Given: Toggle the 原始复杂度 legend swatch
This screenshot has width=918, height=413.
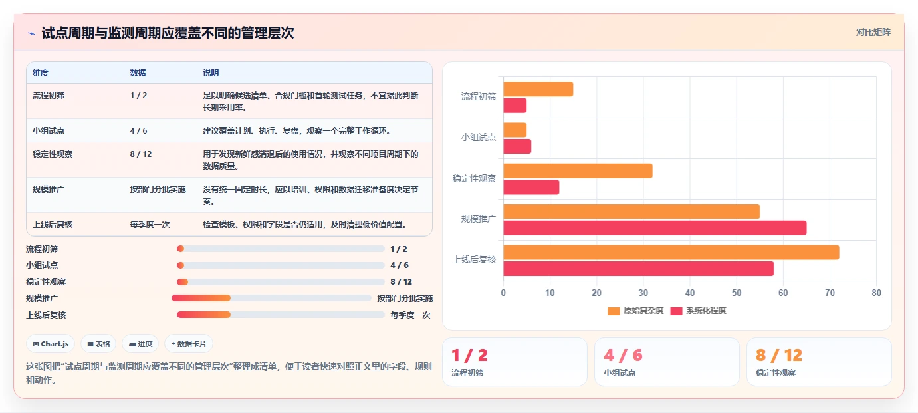Looking at the screenshot, I should (x=614, y=311).
